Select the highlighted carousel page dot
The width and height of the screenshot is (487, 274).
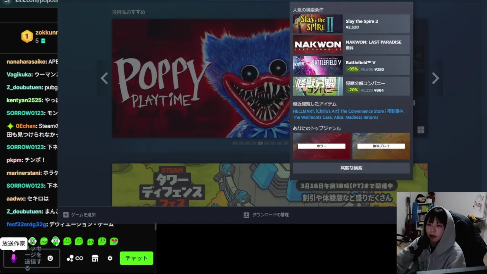[260, 143]
